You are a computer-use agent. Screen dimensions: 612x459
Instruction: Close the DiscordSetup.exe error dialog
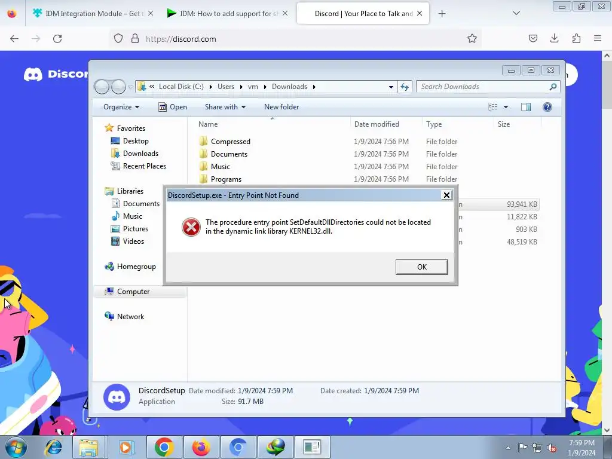click(446, 195)
